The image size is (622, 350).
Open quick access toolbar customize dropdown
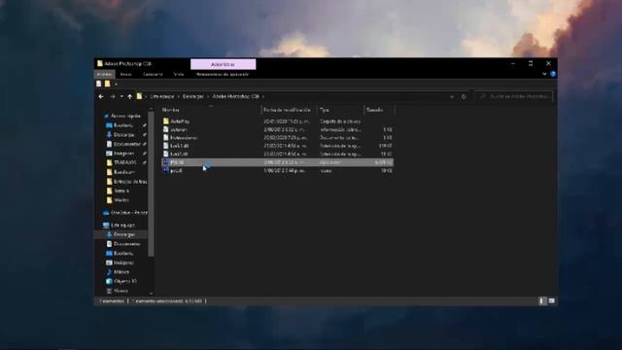pos(116,85)
